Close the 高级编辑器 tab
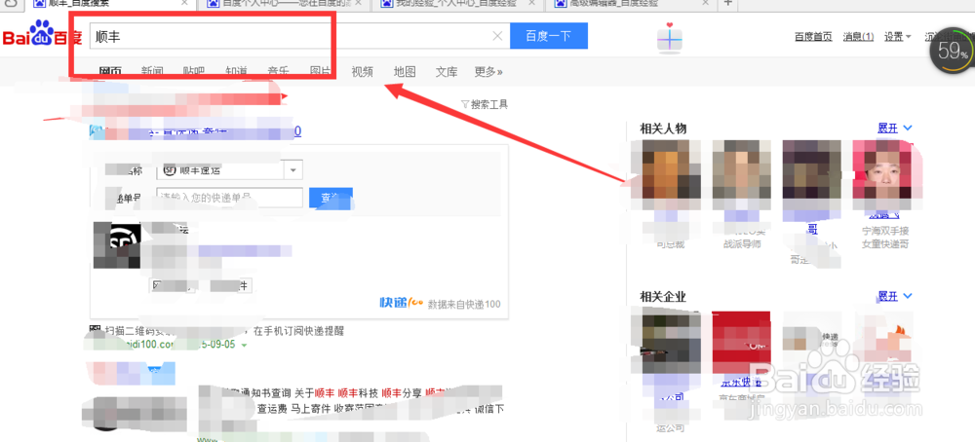Screen dimensions: 975x442 point(705,3)
